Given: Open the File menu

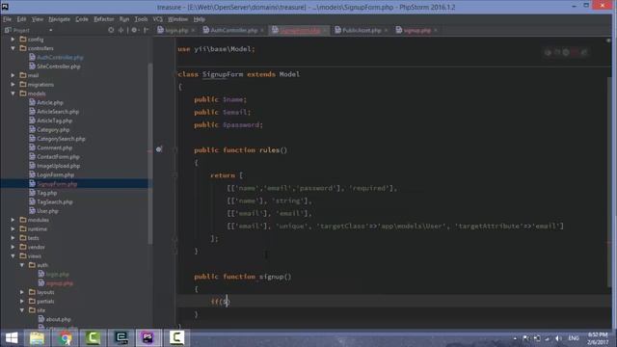Looking at the screenshot, I should tap(7, 19).
